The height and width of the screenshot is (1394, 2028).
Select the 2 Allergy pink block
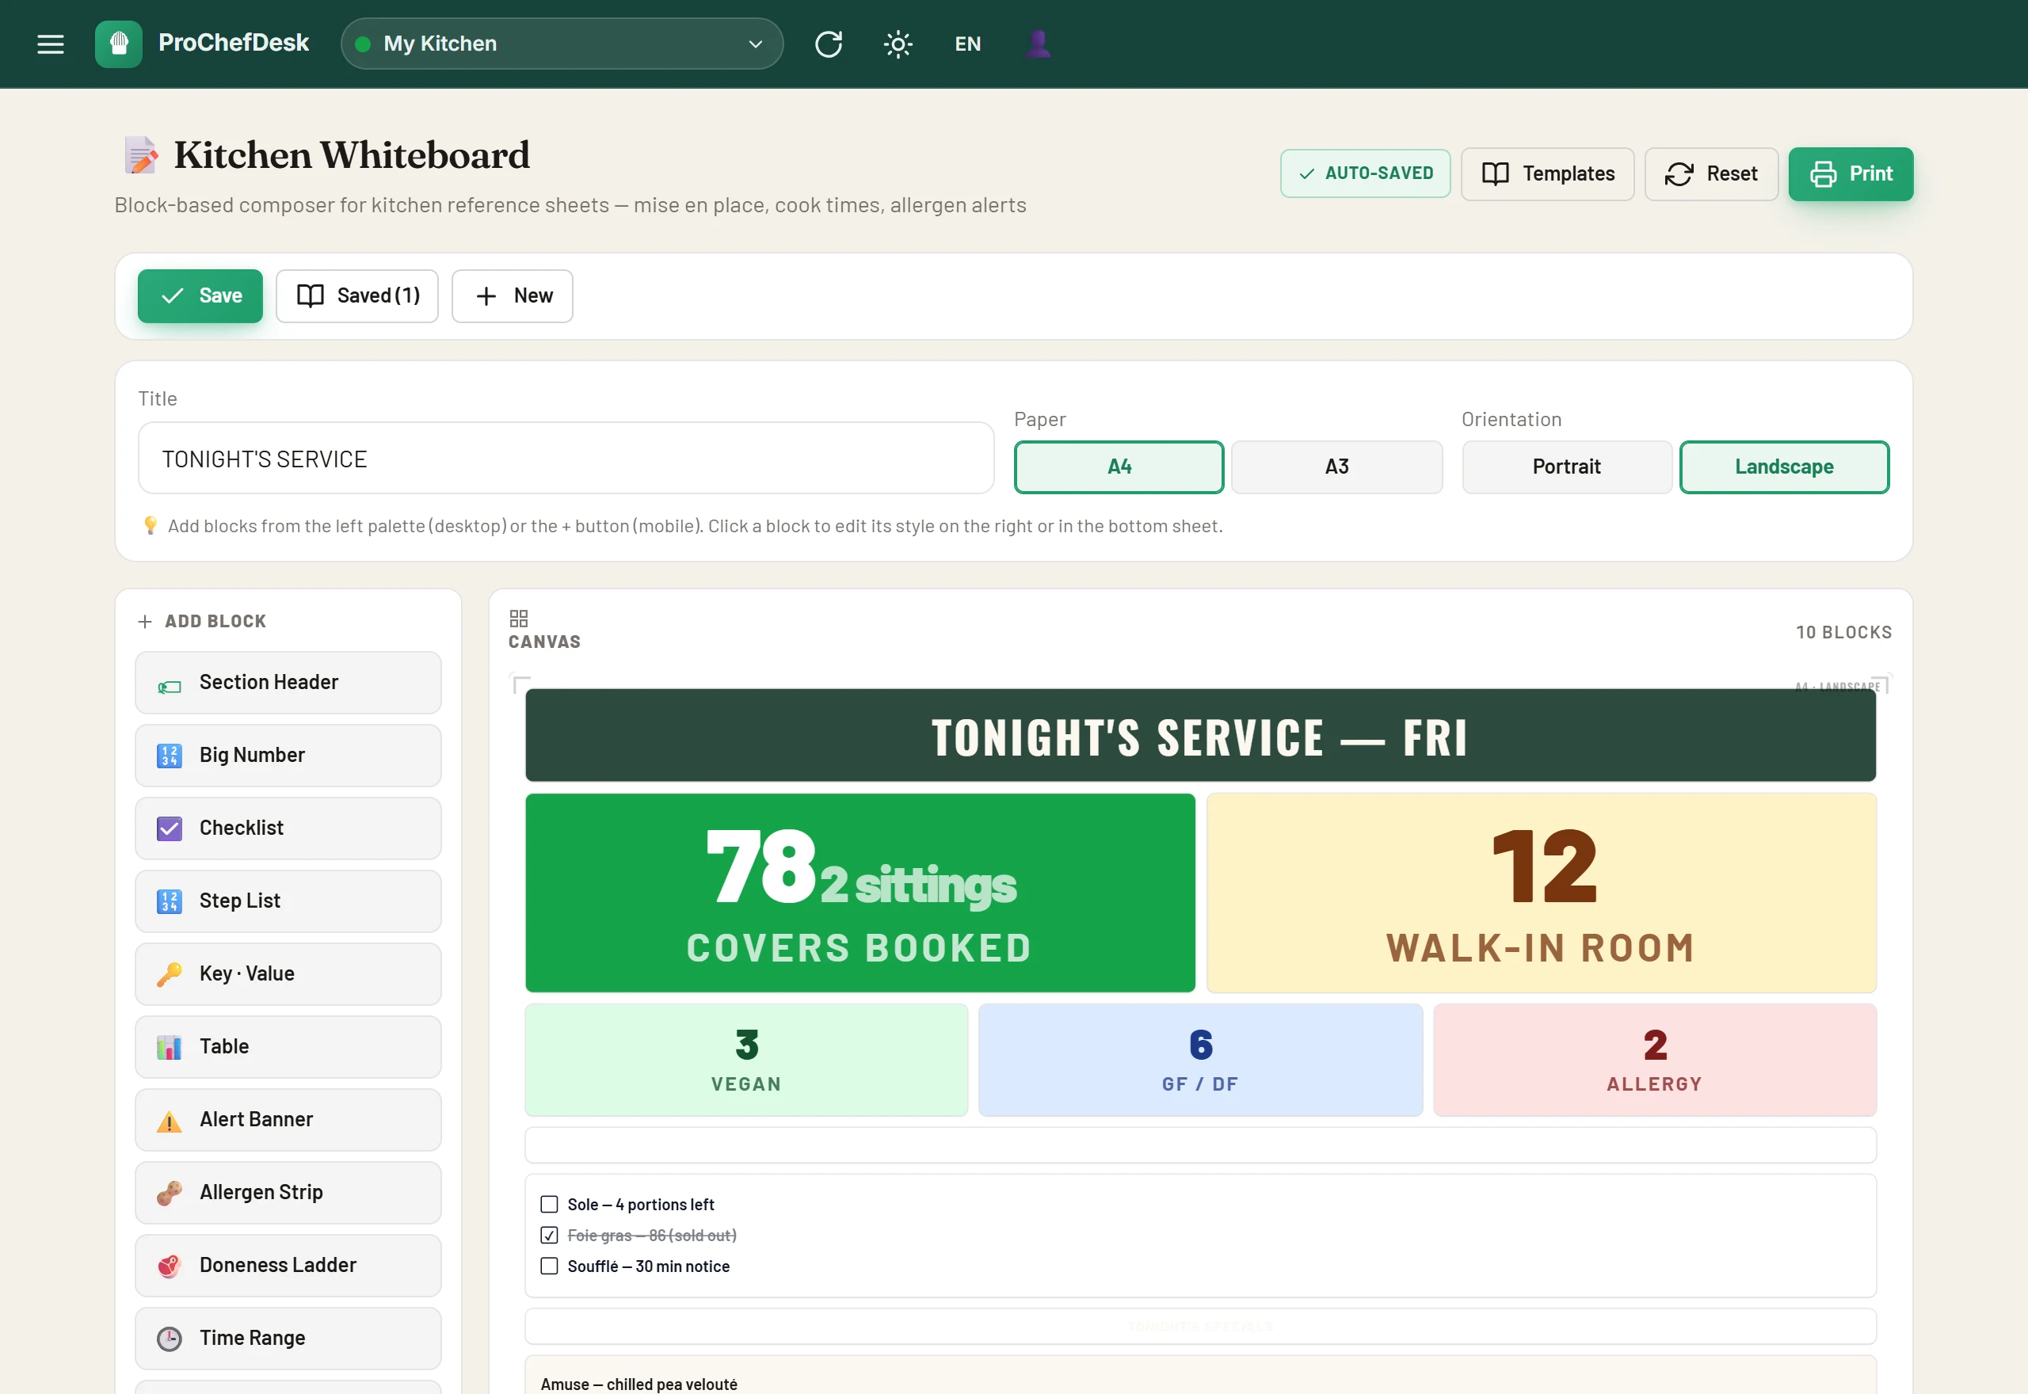(x=1654, y=1060)
